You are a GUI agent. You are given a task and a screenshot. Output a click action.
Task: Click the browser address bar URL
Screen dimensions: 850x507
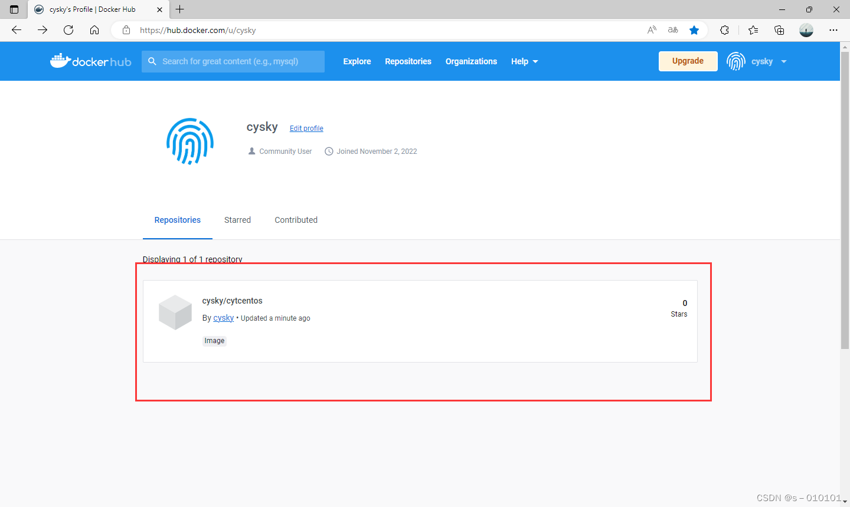(x=198, y=30)
